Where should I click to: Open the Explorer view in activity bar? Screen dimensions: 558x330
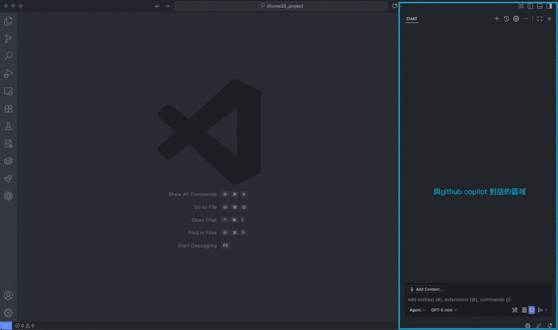pyautogui.click(x=8, y=21)
